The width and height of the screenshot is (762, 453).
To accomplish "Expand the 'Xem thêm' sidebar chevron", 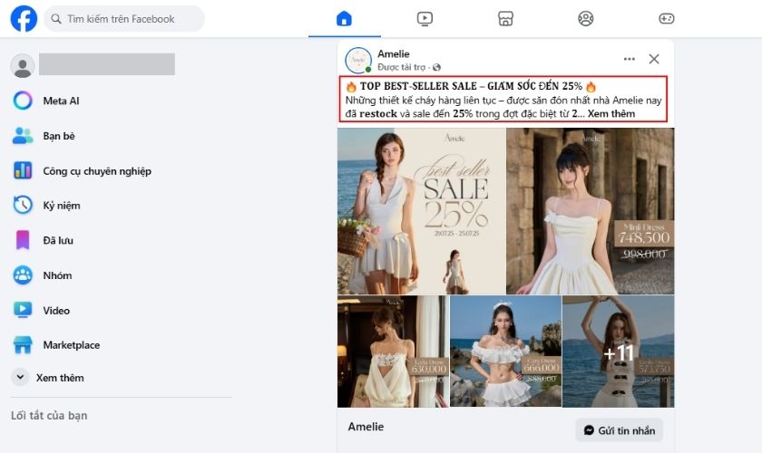I will tap(20, 377).
